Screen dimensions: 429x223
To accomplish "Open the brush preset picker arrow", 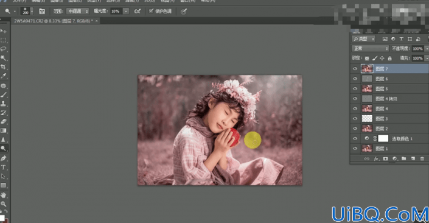I will click(x=32, y=11).
